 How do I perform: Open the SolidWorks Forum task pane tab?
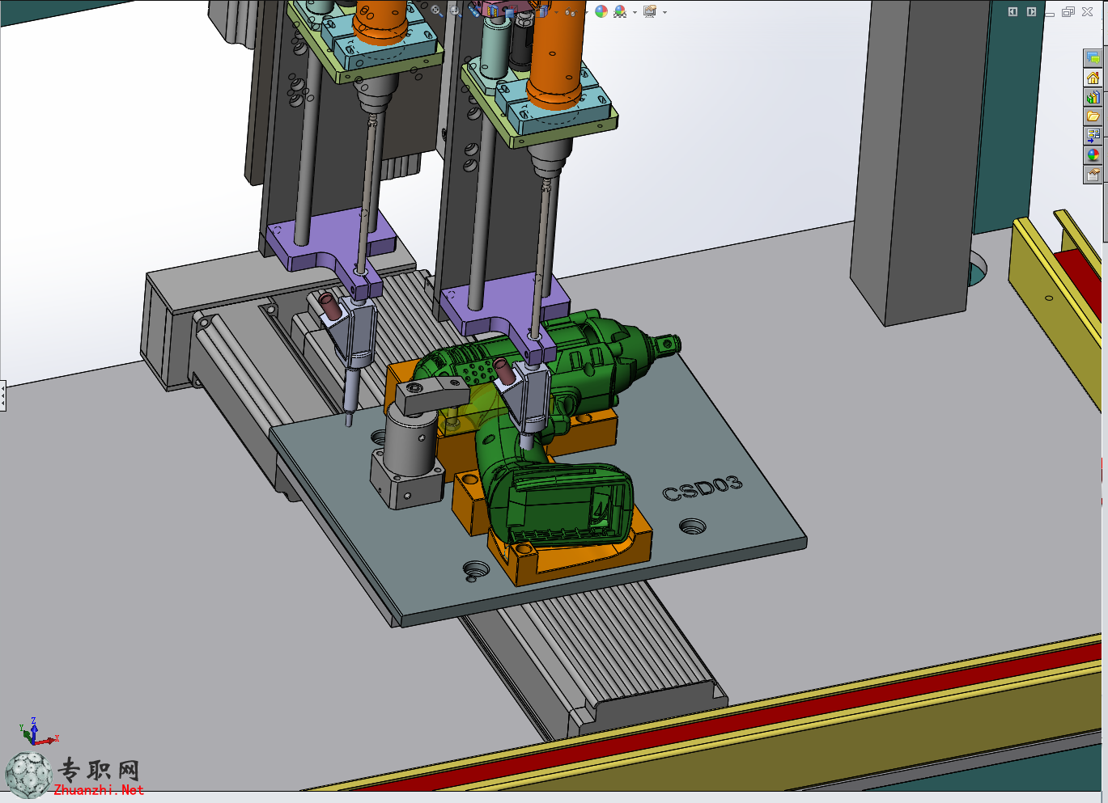1093,58
